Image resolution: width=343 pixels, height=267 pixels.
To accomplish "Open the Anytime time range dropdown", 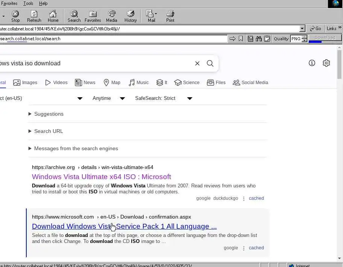I will (x=109, y=98).
